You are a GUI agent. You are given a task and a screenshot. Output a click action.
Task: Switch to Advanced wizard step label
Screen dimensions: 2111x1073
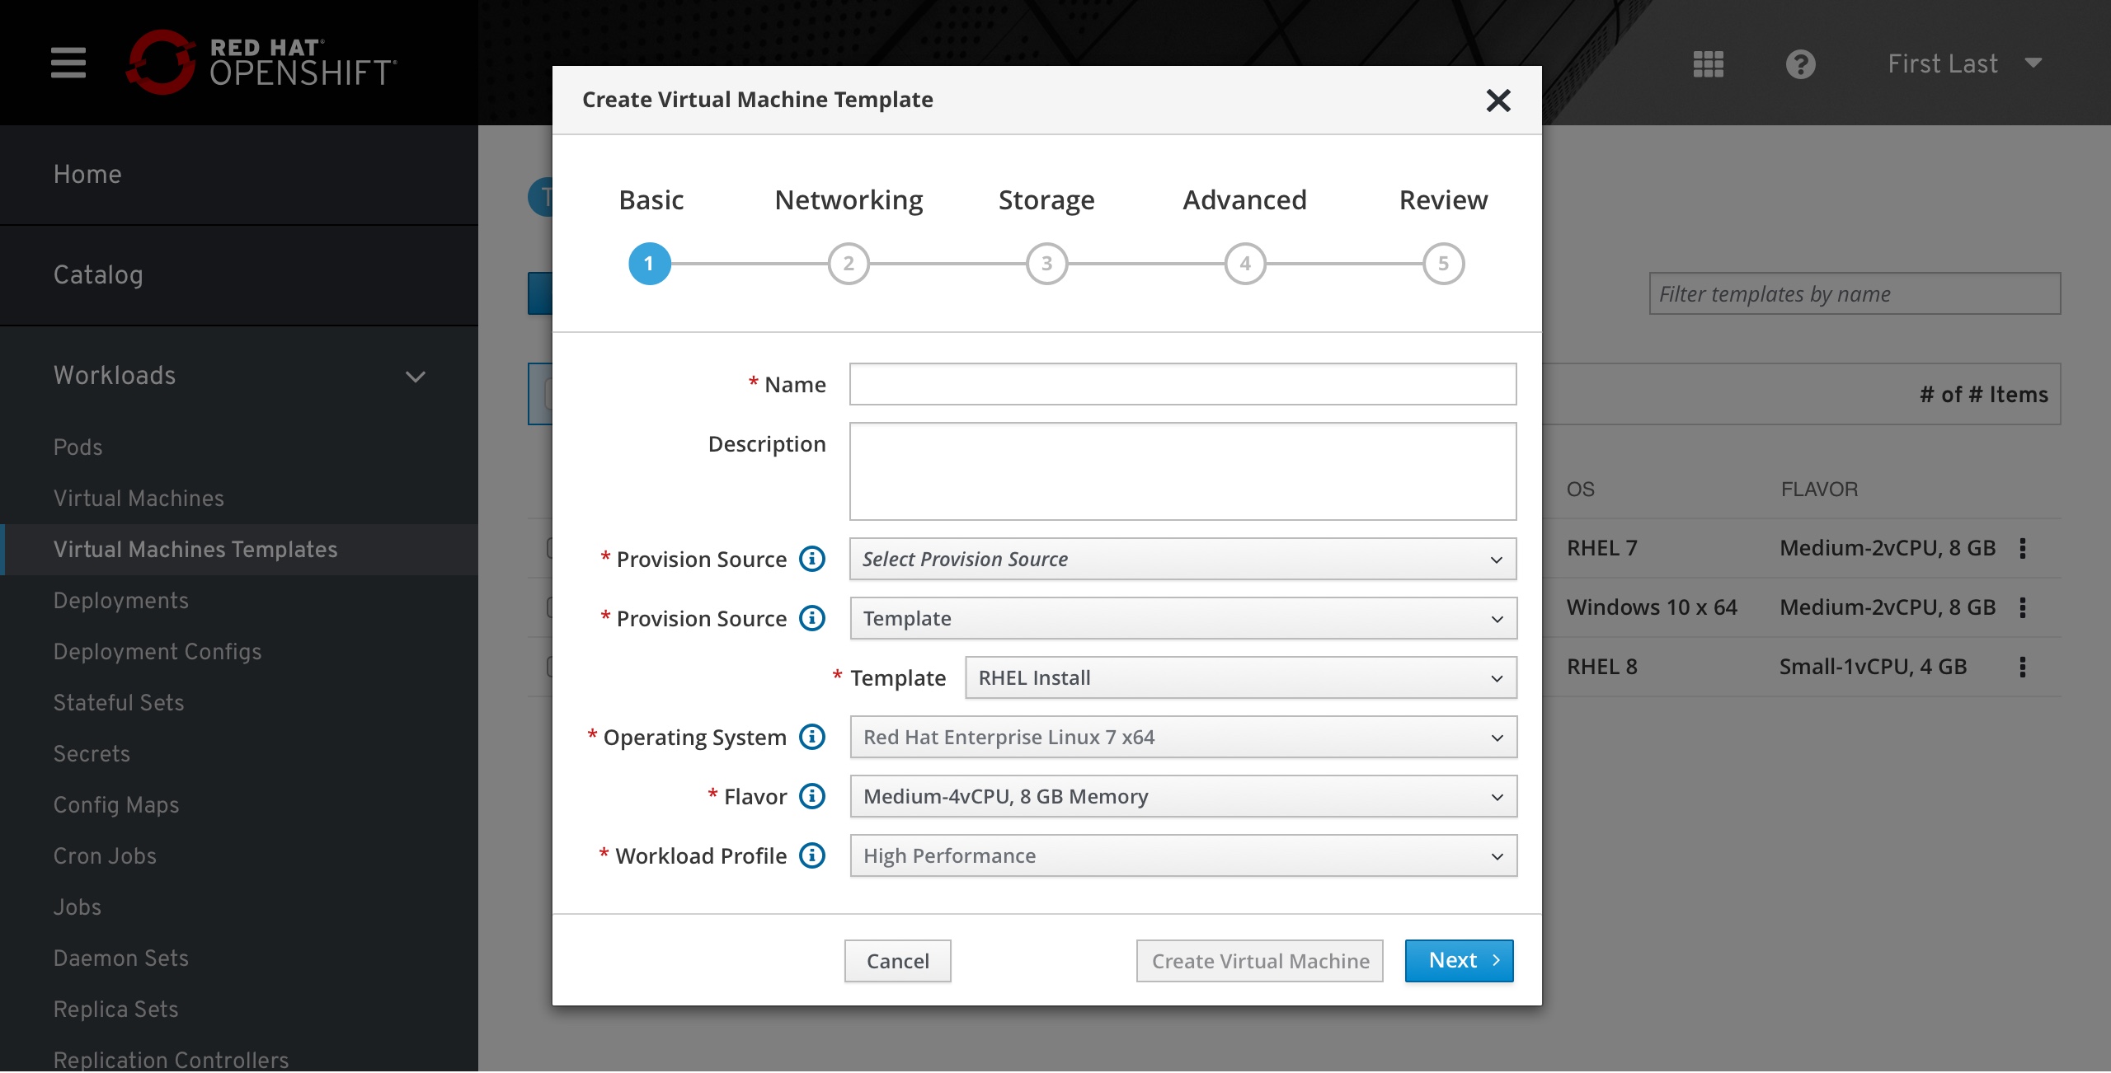[x=1245, y=200]
